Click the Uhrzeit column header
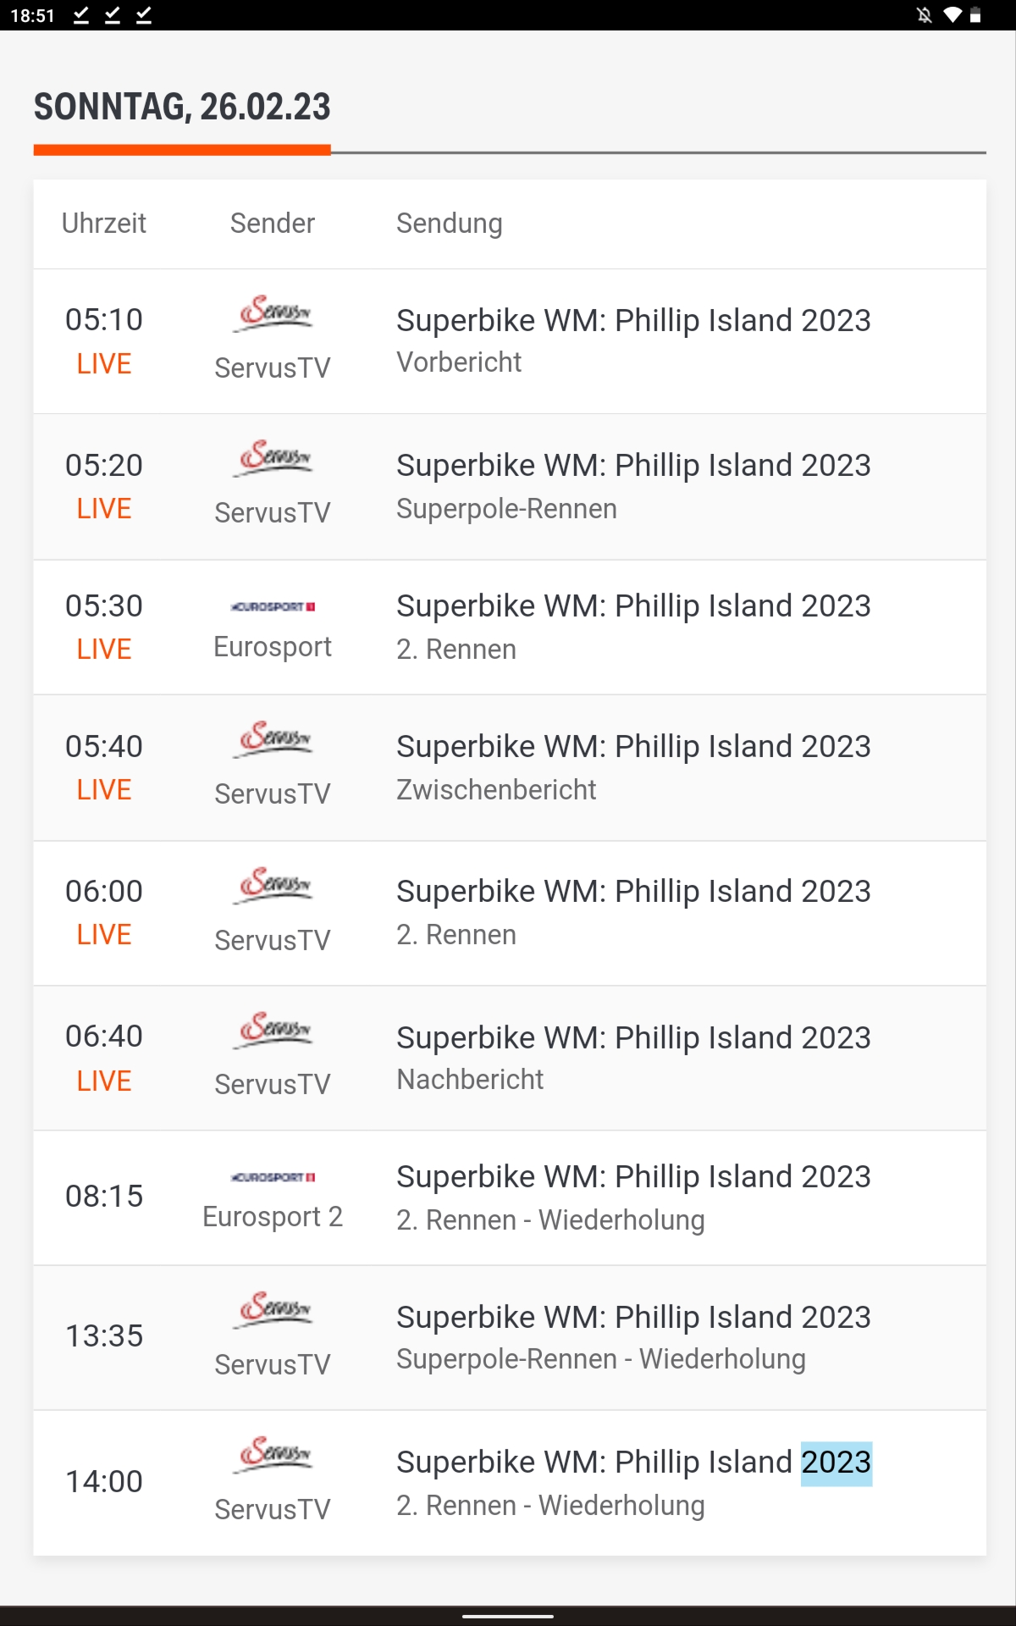 [x=104, y=224]
